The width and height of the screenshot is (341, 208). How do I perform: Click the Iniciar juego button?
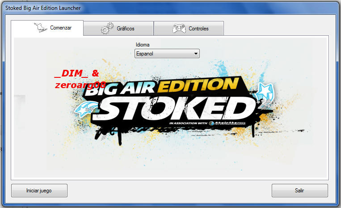pyautogui.click(x=39, y=191)
